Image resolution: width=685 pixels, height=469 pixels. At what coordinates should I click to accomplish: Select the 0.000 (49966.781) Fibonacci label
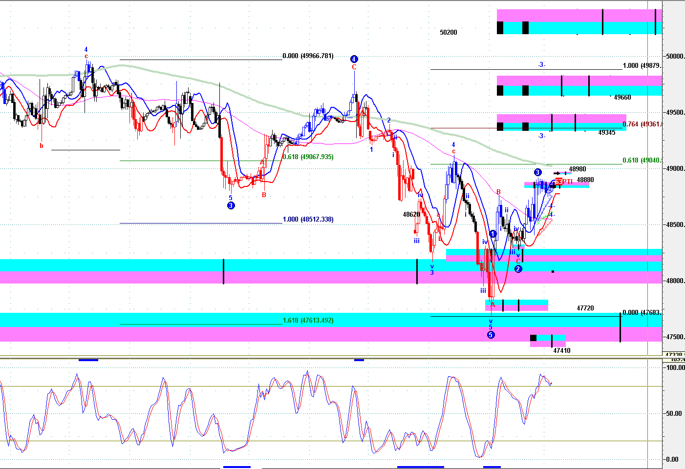coord(308,56)
